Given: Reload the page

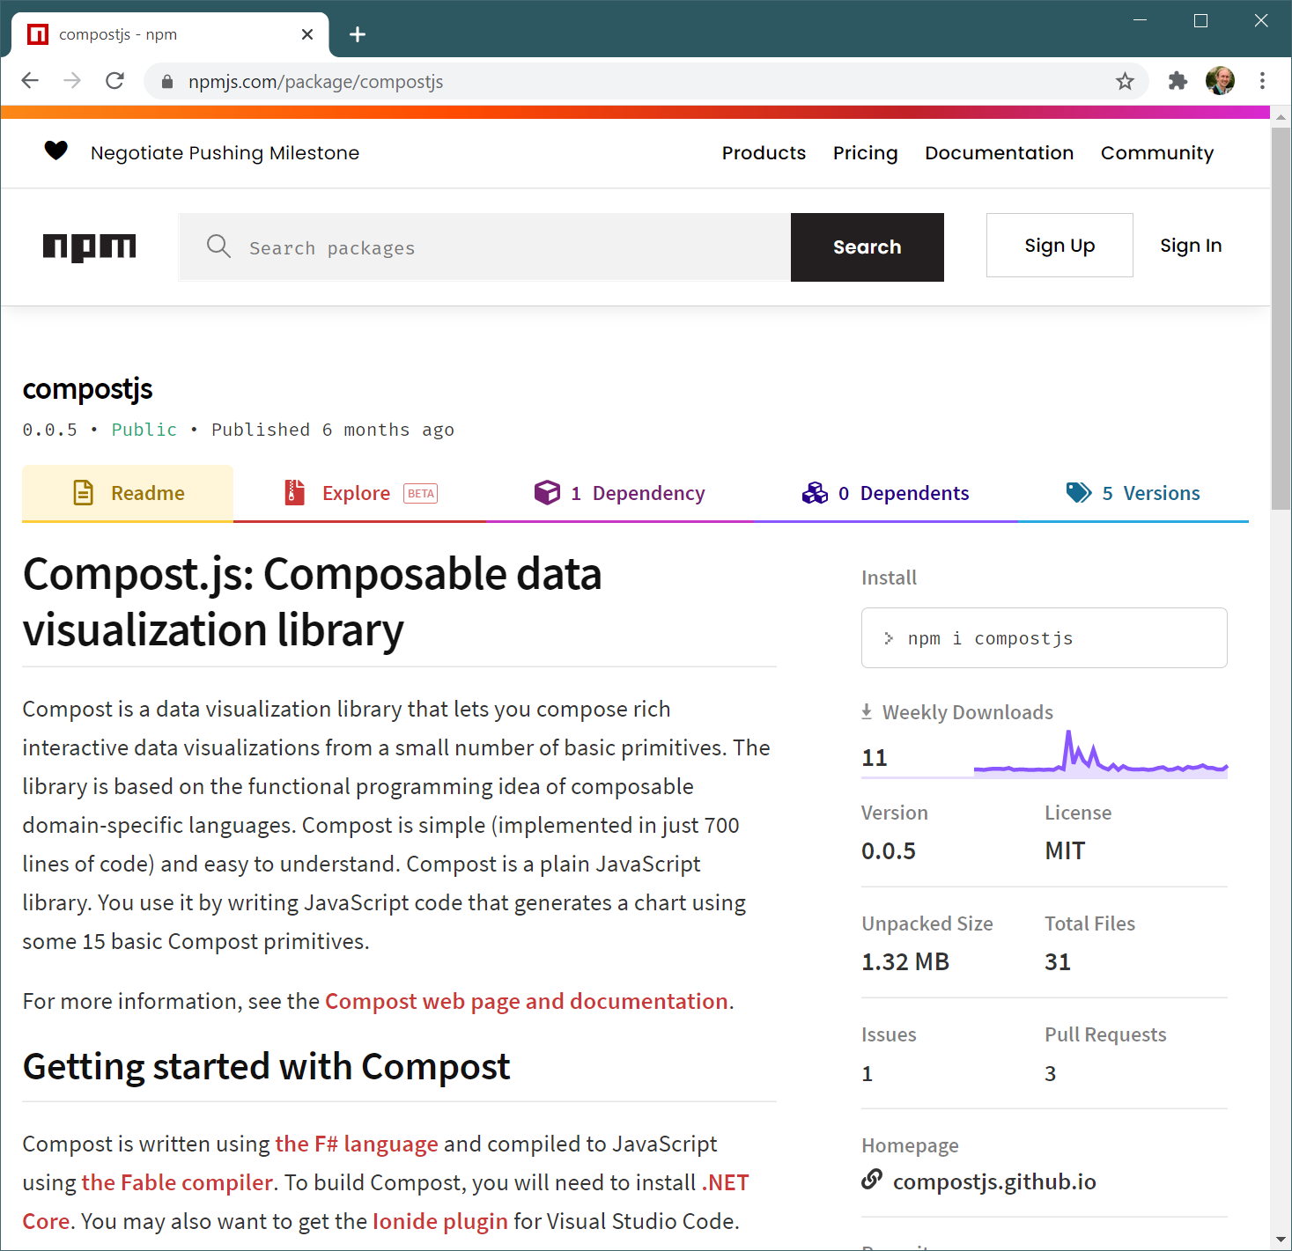Looking at the screenshot, I should click(x=114, y=82).
